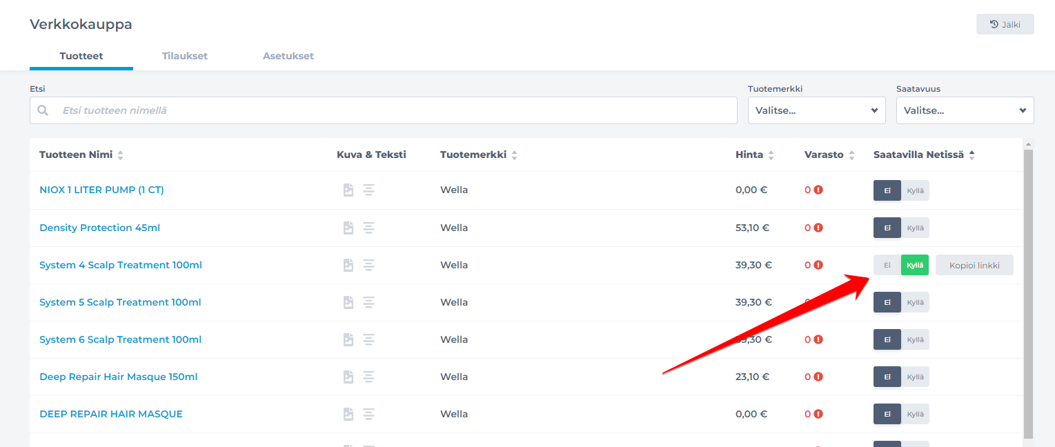The width and height of the screenshot is (1055, 447).
Task: Select the 0,00 € price of DEEP REPAIR HAIR MASQUE
Action: 751,414
